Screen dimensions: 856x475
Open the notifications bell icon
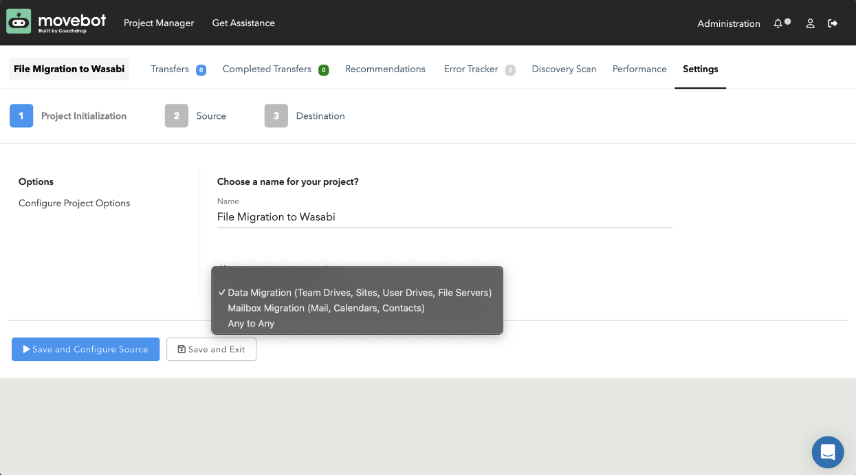point(778,23)
